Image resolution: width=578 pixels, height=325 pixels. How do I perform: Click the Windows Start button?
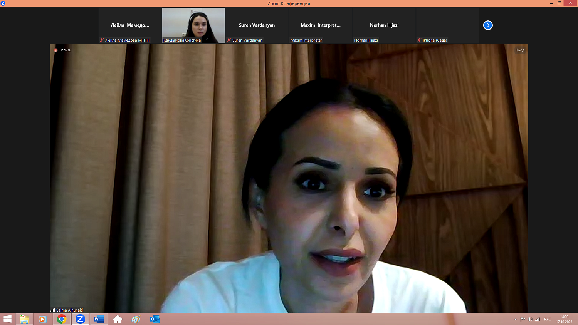pos(7,319)
